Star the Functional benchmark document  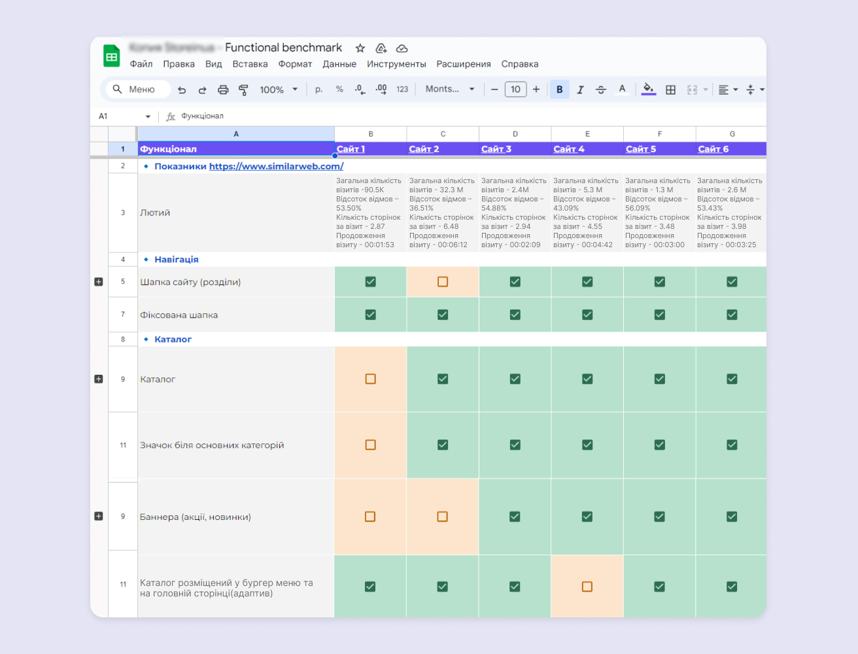click(360, 48)
